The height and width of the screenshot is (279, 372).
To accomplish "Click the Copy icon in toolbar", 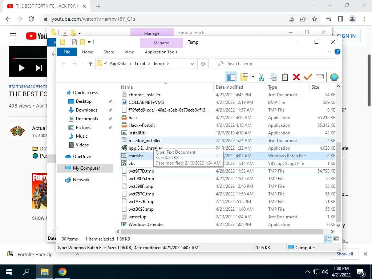I will coord(273,77).
